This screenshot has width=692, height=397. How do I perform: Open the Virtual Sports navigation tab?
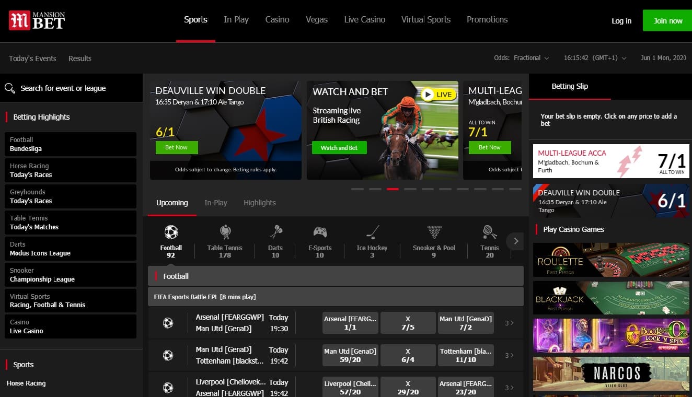426,20
